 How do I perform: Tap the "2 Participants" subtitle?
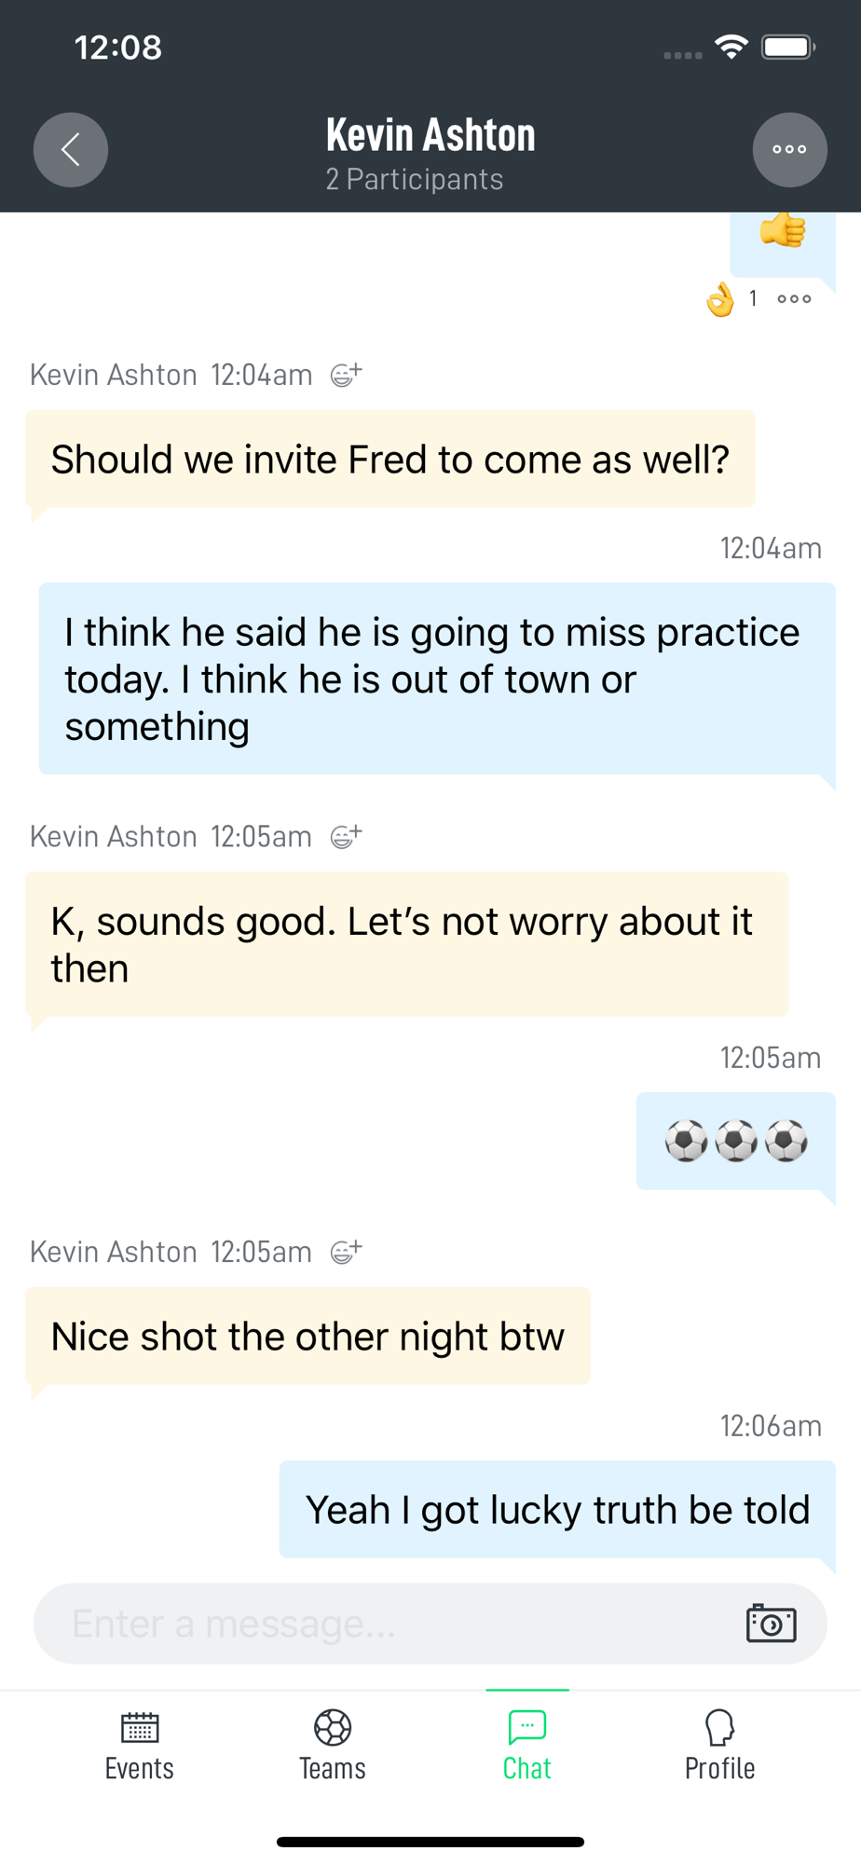pyautogui.click(x=415, y=179)
